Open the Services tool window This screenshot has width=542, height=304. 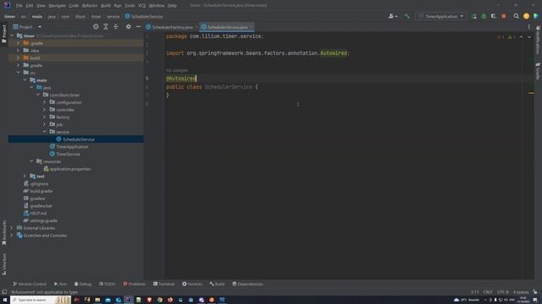coord(192,284)
